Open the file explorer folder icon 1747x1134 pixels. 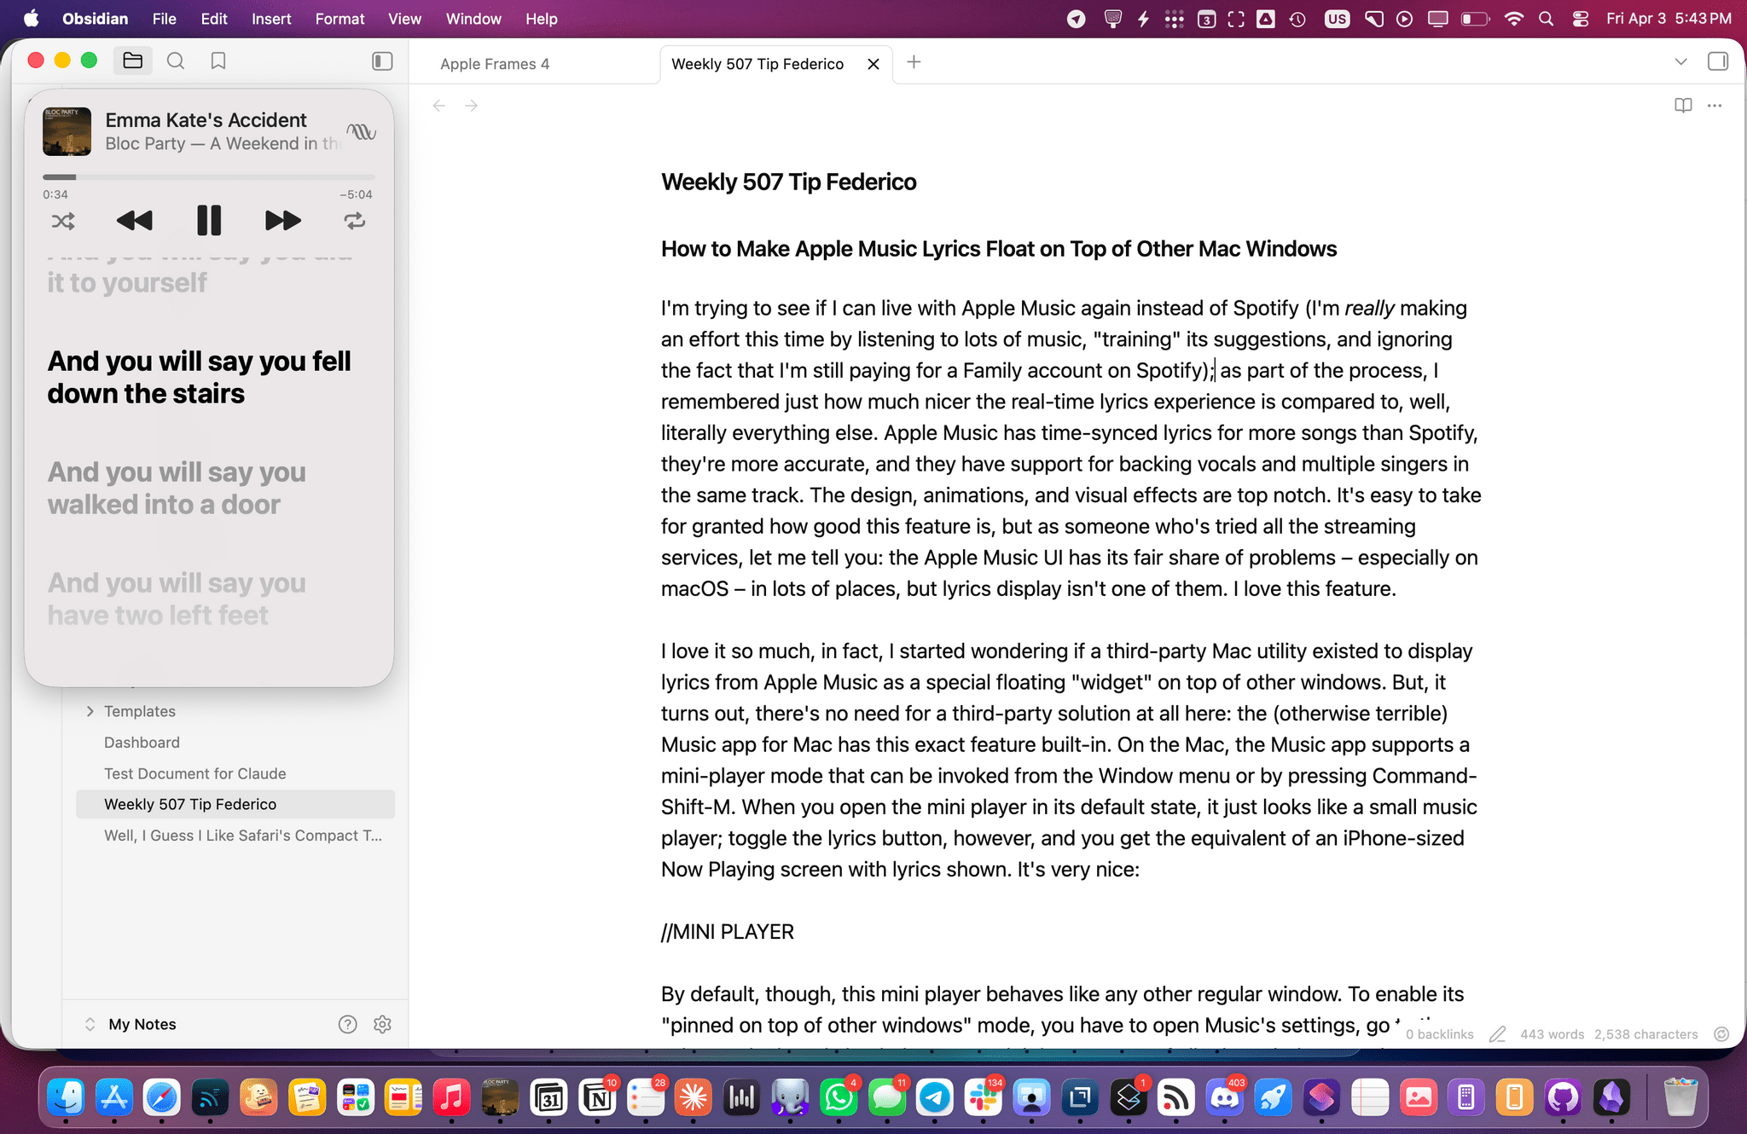(132, 61)
